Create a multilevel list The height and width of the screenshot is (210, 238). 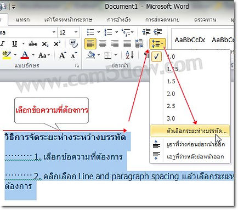[126, 32]
